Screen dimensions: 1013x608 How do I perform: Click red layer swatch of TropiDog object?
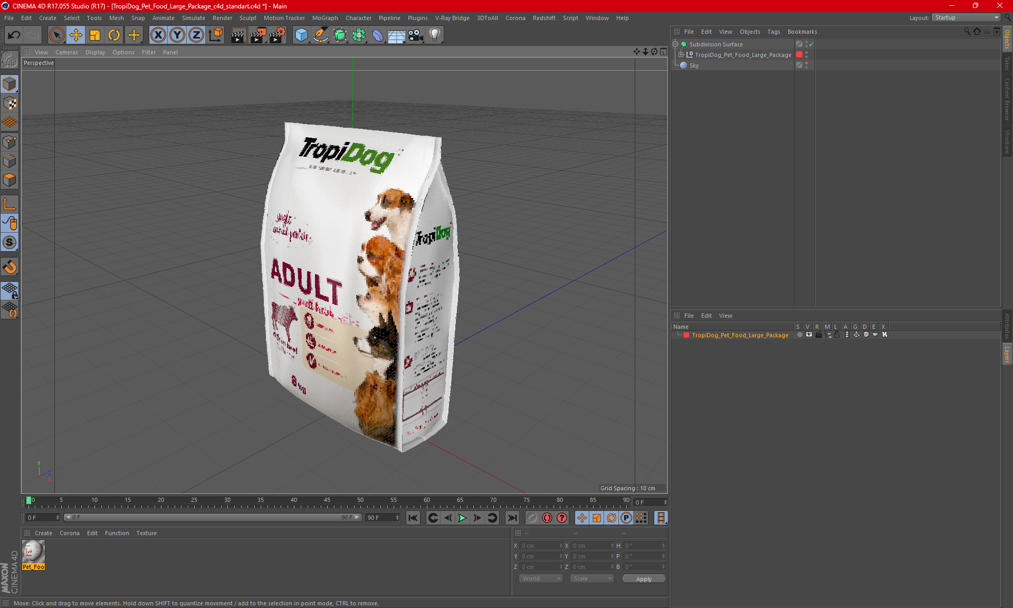(x=799, y=55)
